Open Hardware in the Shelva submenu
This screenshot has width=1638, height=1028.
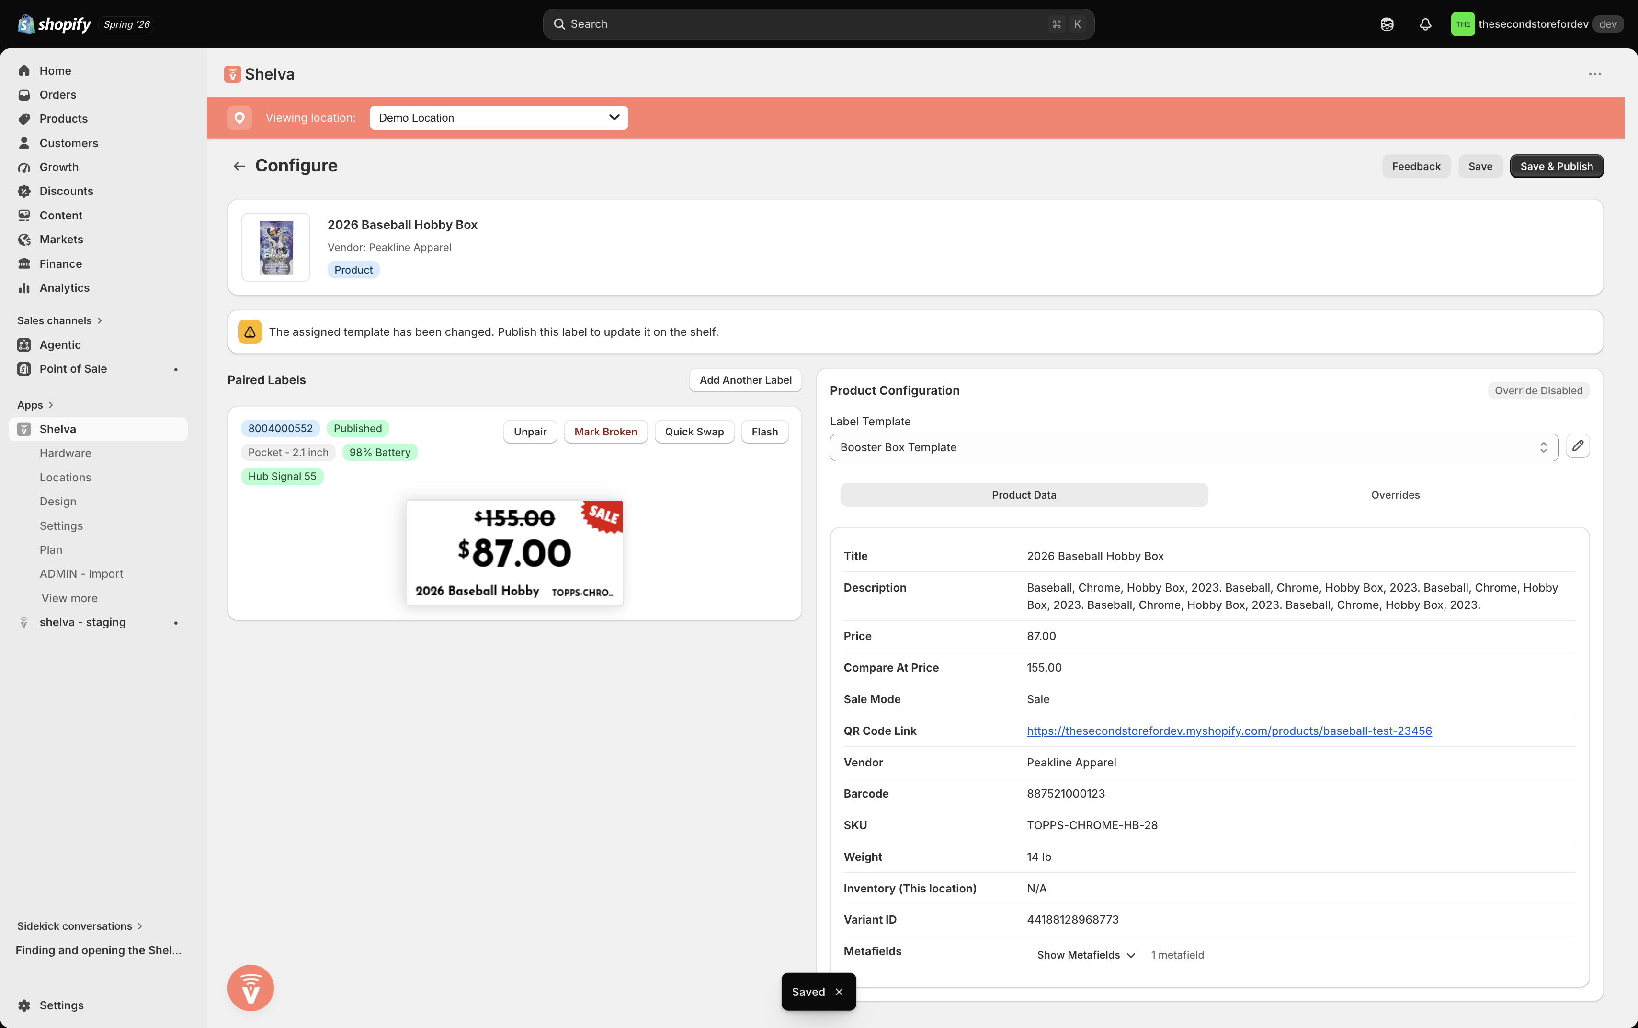[x=65, y=453]
